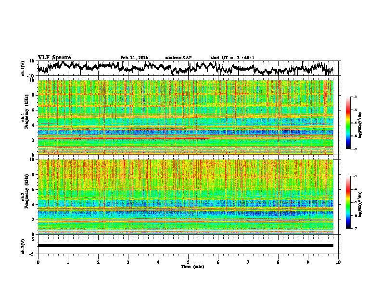This screenshot has width=381, height=294.
Task: Click the solid black ch.3 signal bar
Action: click(x=186, y=245)
